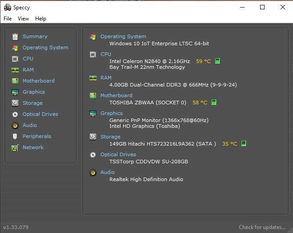Click the green storage temperature indicator
Screen dimensions: 293x233
click(x=244, y=143)
